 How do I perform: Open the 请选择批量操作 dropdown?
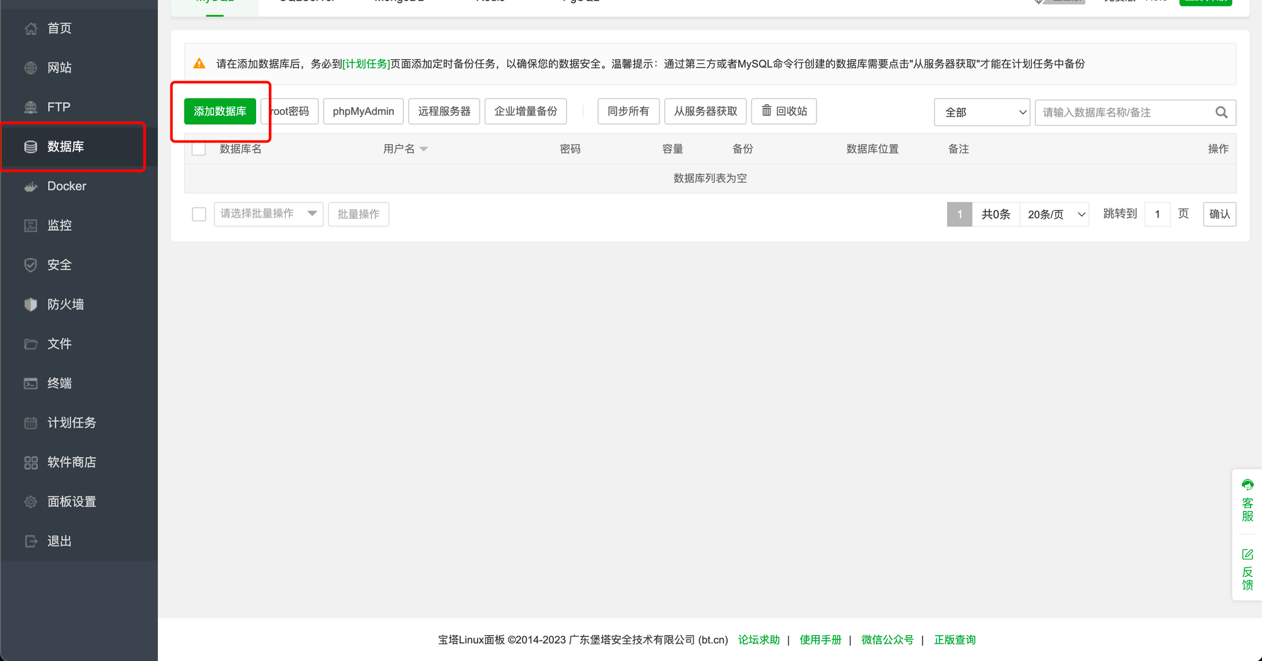pyautogui.click(x=269, y=214)
